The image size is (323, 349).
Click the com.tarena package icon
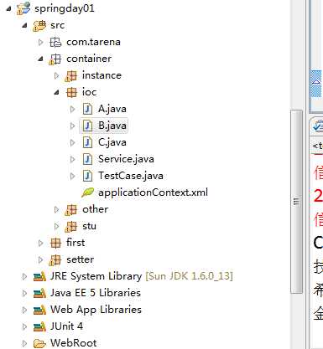point(55,42)
